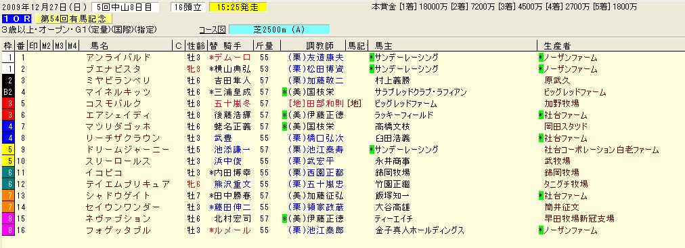The image size is (685, 248).
Task: Click the 16頭立 field size box
Action: pyautogui.click(x=188, y=7)
